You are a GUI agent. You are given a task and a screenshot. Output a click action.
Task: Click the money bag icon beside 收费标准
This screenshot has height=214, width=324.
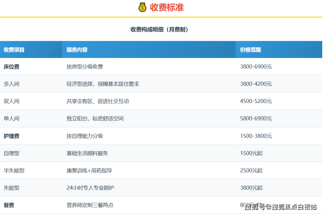(142, 7)
